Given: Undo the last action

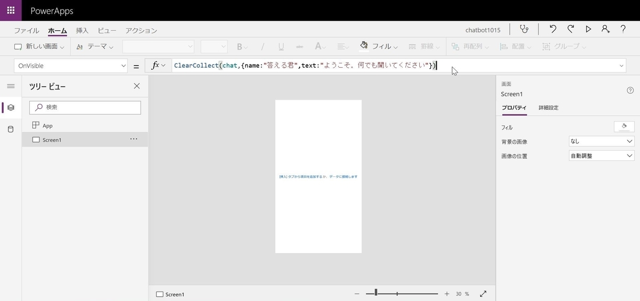Looking at the screenshot, I should point(553,29).
